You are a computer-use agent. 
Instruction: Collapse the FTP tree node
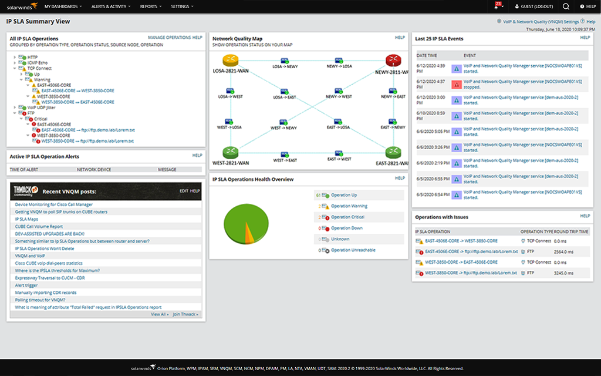click(x=14, y=113)
